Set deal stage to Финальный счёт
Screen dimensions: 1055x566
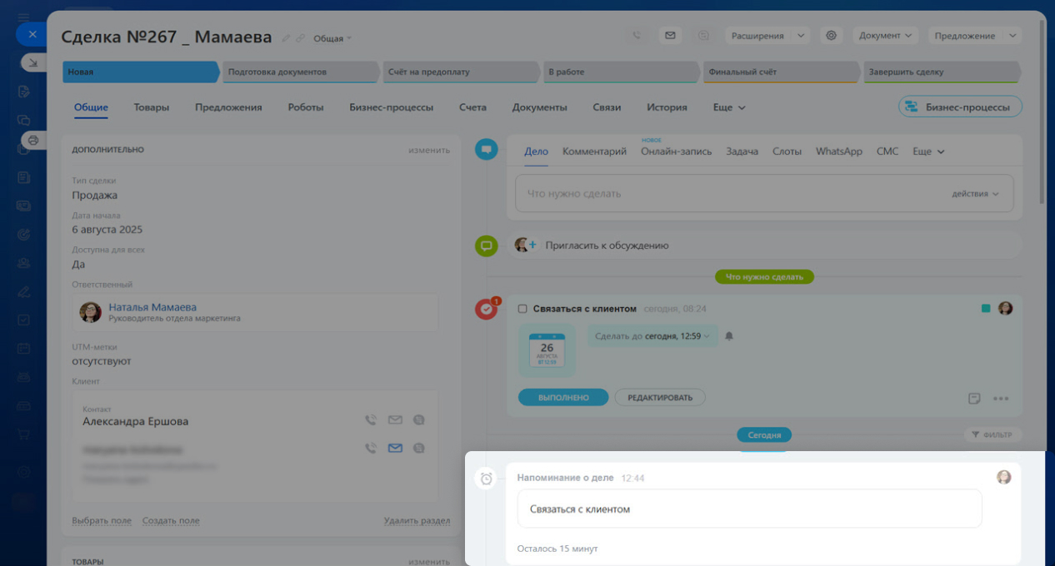[x=780, y=72]
